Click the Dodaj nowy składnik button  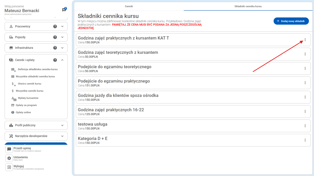click(x=291, y=21)
